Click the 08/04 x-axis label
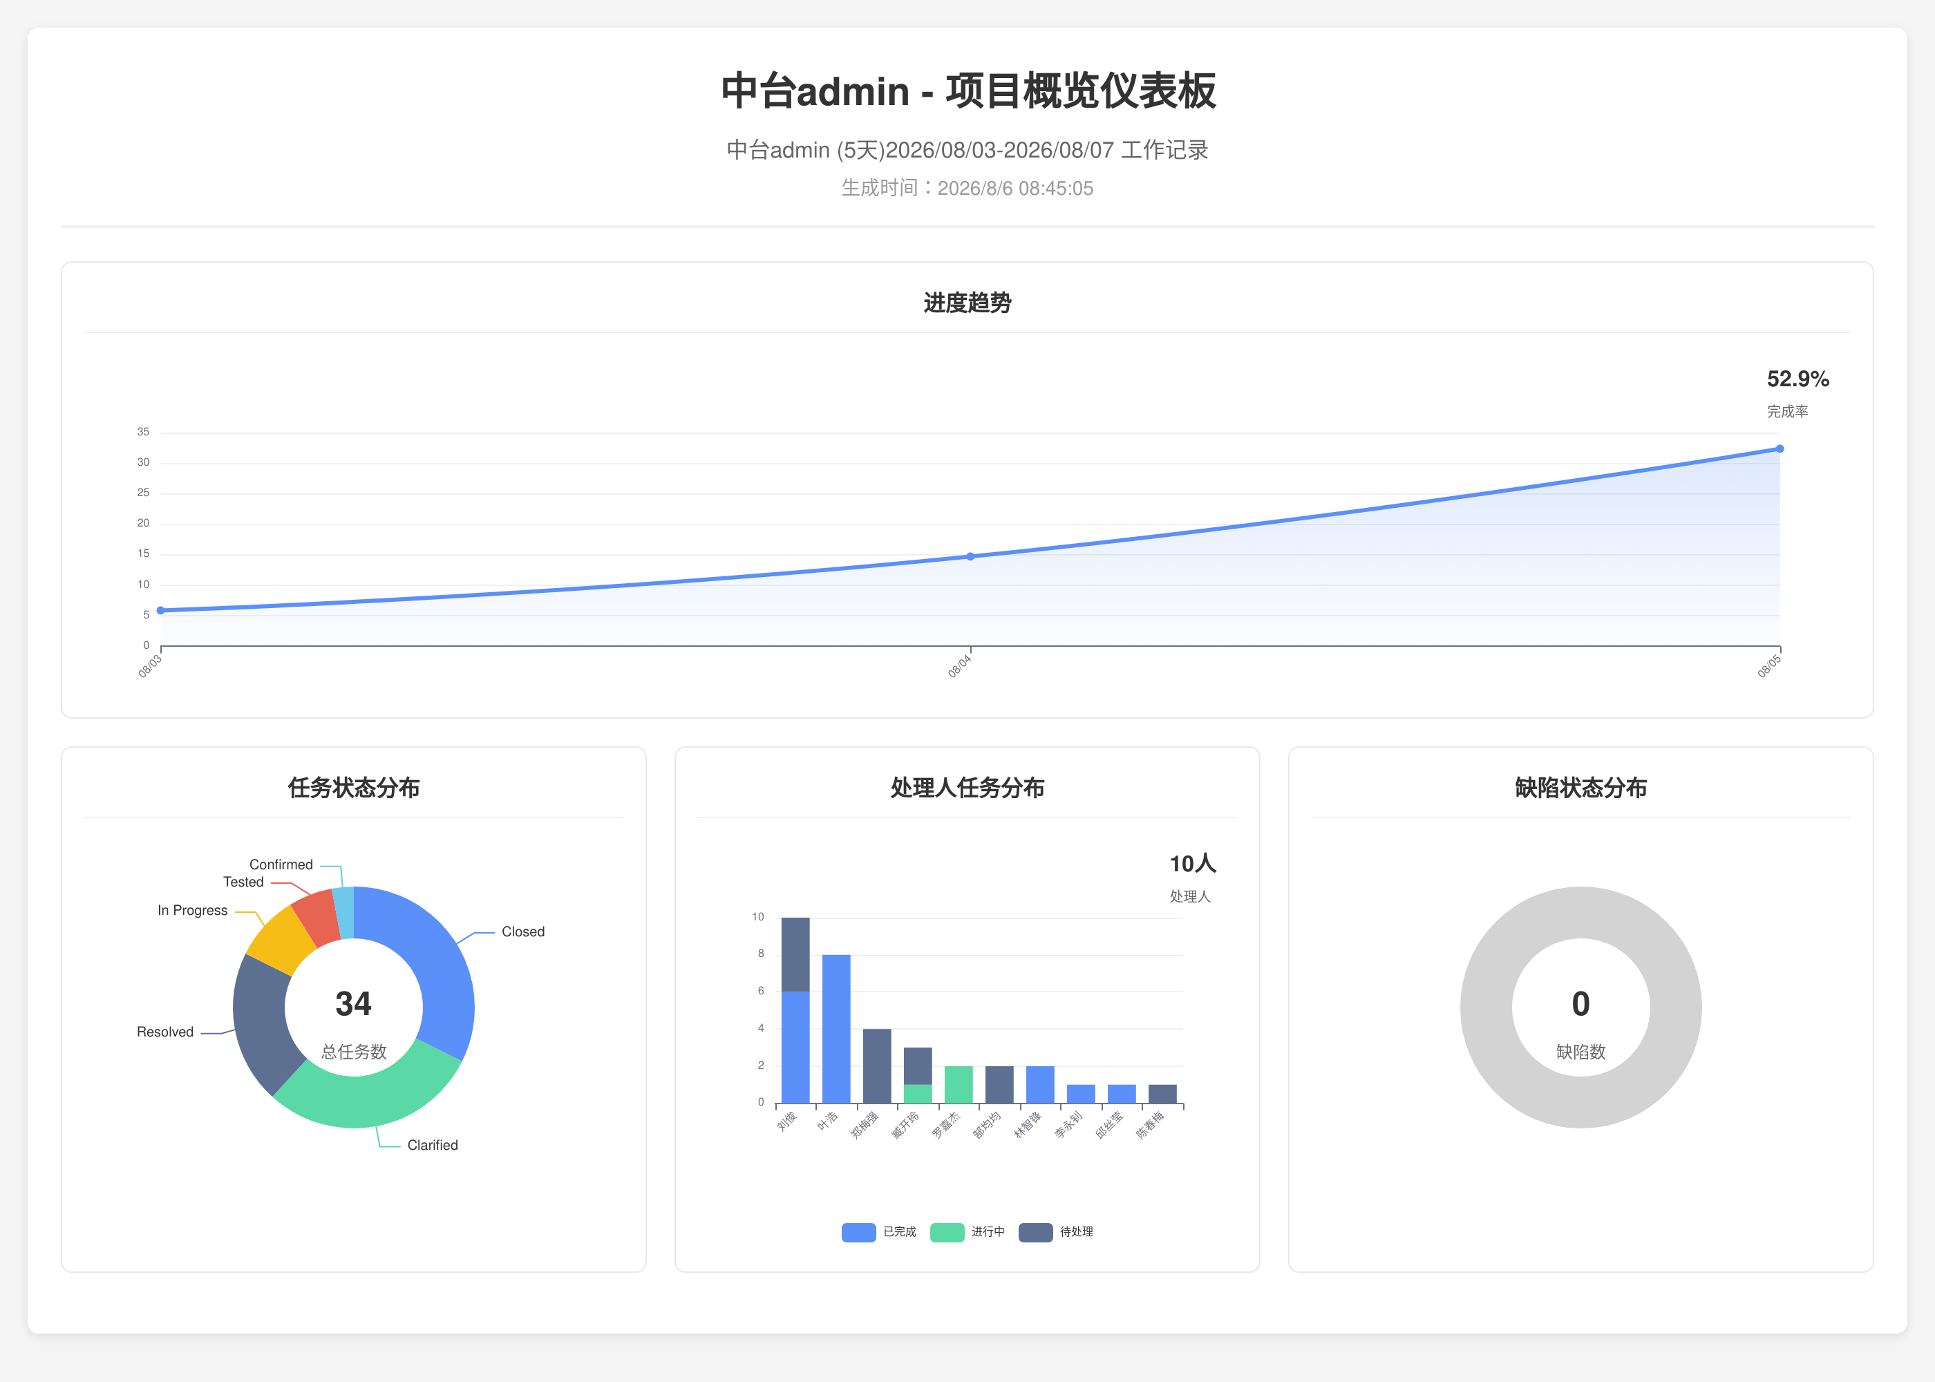The height and width of the screenshot is (1382, 1935). click(x=960, y=666)
